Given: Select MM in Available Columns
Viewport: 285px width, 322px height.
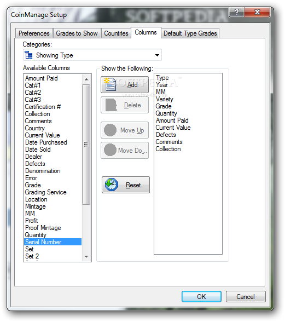Looking at the screenshot, I should click(x=53, y=214).
